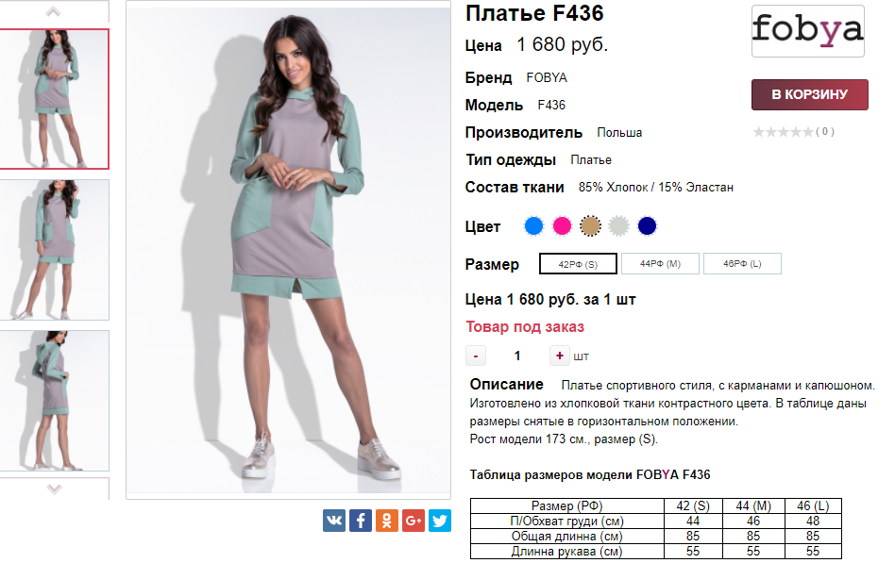Screen dimensions: 895x563
Task: Select the bright blue color swatch
Action: pos(533,226)
